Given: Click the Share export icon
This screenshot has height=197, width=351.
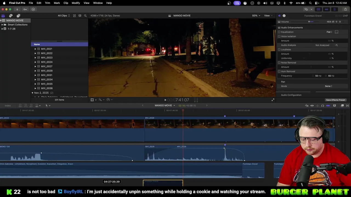Looking at the screenshot, I should pos(345,9).
